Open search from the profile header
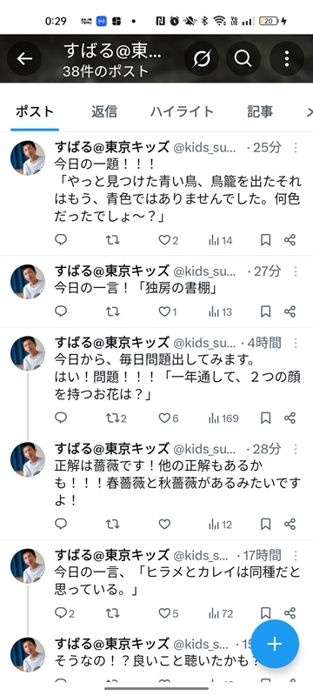This screenshot has width=313, height=696. [243, 58]
